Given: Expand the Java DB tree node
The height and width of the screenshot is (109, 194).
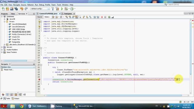Looking at the screenshot, I should pyautogui.click(x=5, y=19).
